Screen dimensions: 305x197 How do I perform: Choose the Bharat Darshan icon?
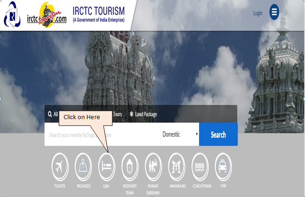point(153,167)
